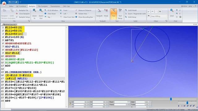
Task: Switch to the Transmission ribbon tab
Action: (55, 6)
